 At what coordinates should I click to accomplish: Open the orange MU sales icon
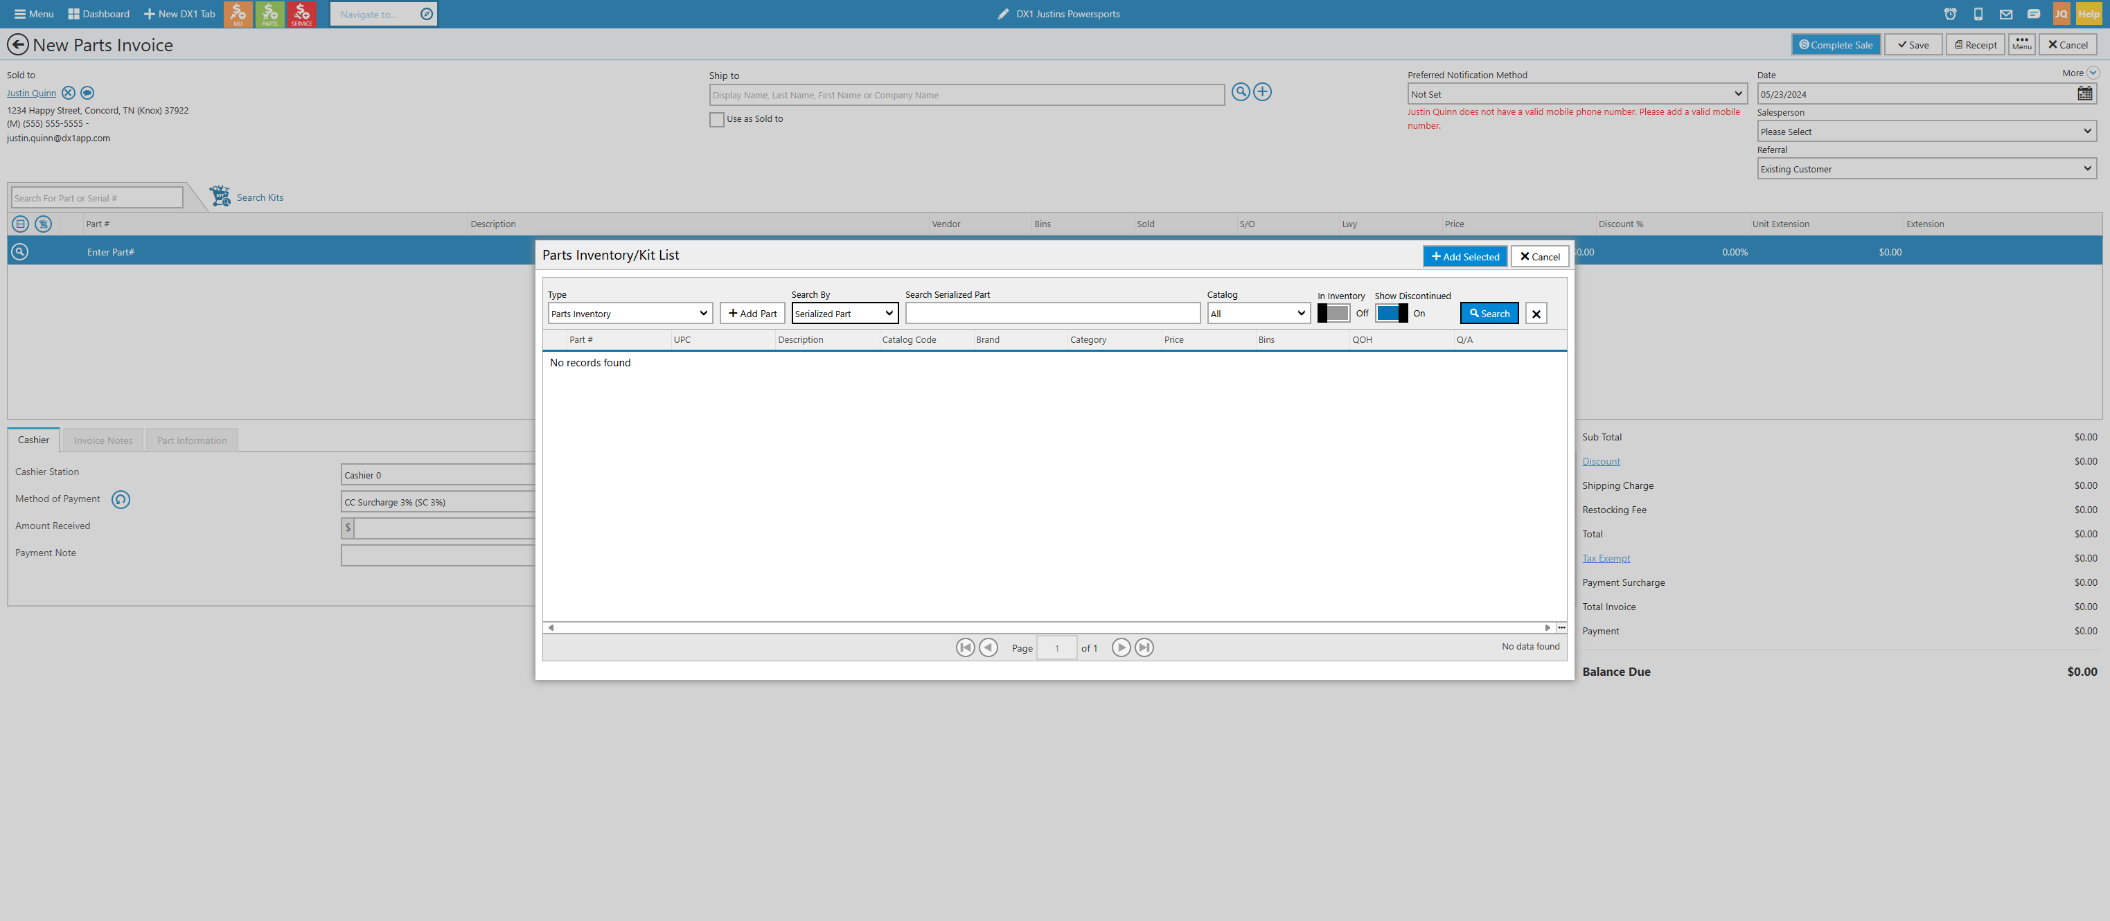tap(238, 14)
